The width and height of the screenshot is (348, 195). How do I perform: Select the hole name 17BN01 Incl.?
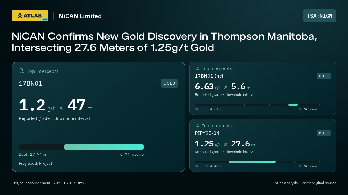pos(210,76)
